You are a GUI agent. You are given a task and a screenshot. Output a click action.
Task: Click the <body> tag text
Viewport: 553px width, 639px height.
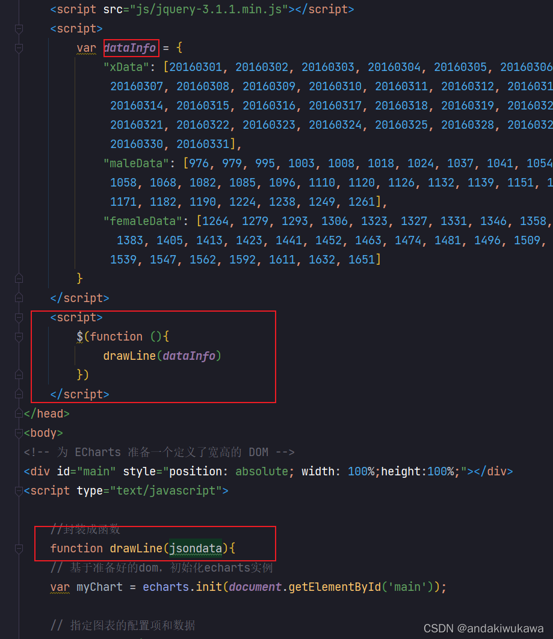coord(43,433)
